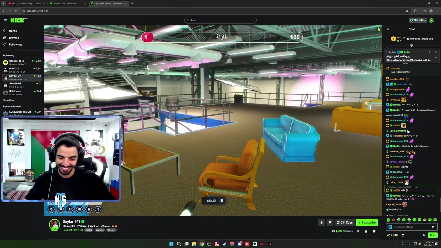Viewport: 441px width, 248px height.
Task: Expand followed channels with Show More
Action: (x=9, y=100)
